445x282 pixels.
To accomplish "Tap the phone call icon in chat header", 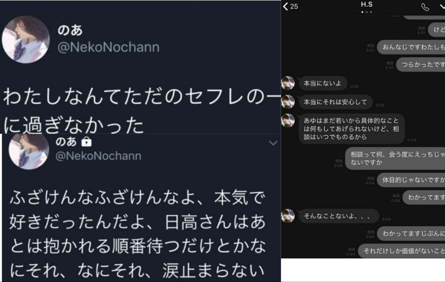I will click(x=425, y=6).
